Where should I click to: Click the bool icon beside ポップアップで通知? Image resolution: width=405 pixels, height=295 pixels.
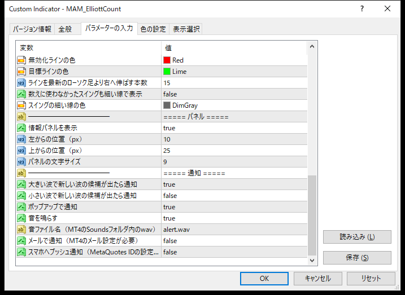pyautogui.click(x=21, y=207)
